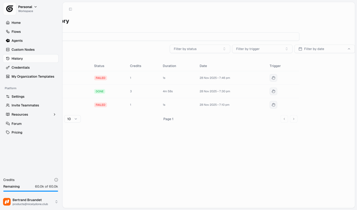Screen dimensions: 357x210
Task: Click the Credits column header
Action: point(136,66)
